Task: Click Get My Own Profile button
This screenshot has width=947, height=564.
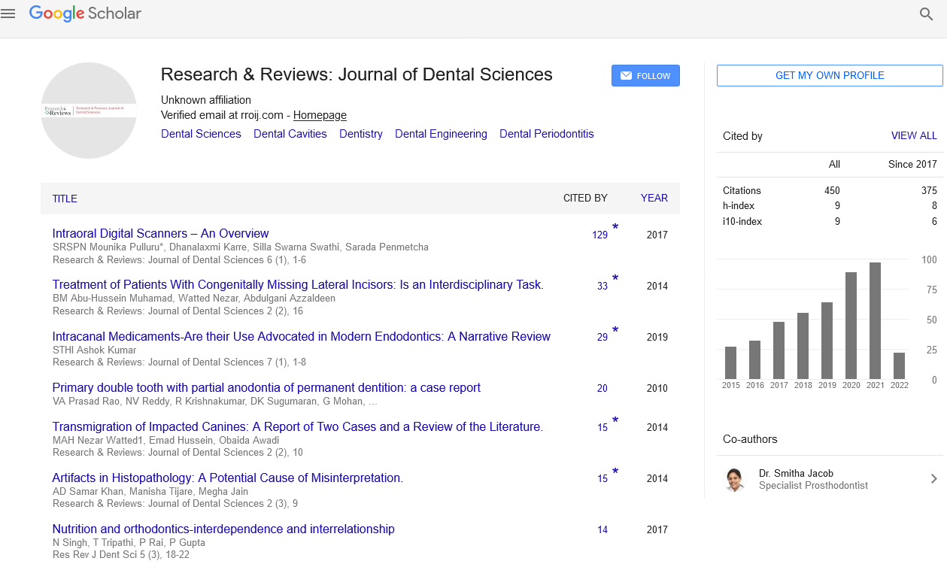Action: pos(829,75)
